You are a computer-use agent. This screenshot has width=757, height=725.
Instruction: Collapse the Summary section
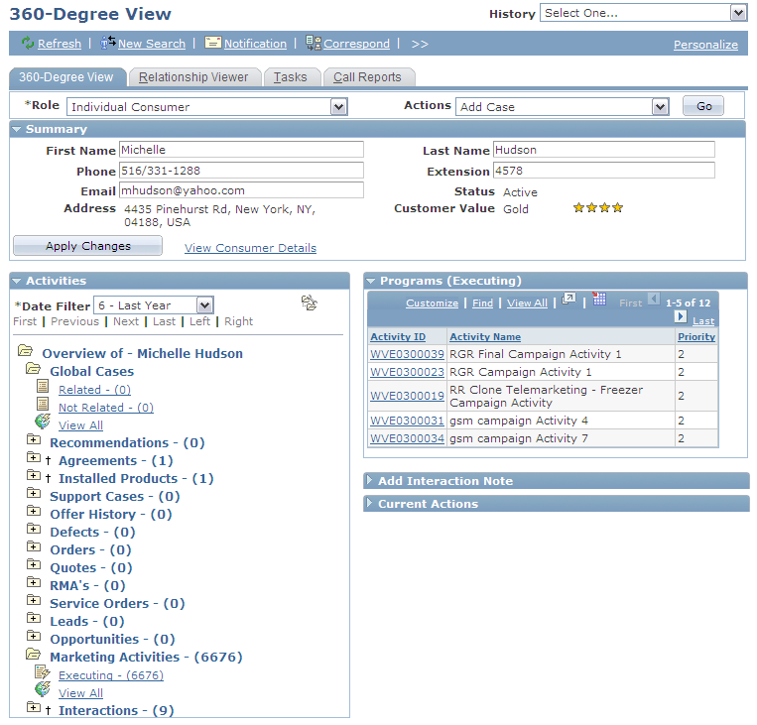17,129
